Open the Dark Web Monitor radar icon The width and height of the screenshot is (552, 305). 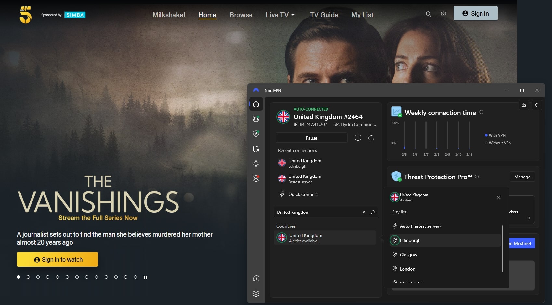pos(256,178)
